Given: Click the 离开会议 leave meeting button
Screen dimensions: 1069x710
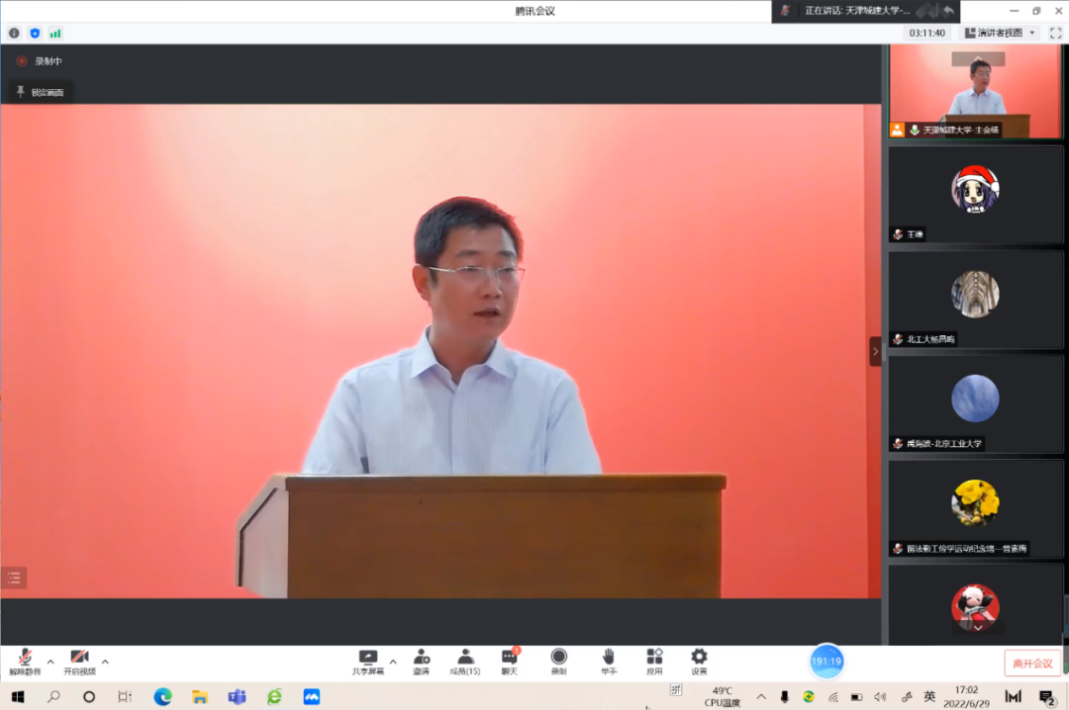Looking at the screenshot, I should coord(1032,663).
